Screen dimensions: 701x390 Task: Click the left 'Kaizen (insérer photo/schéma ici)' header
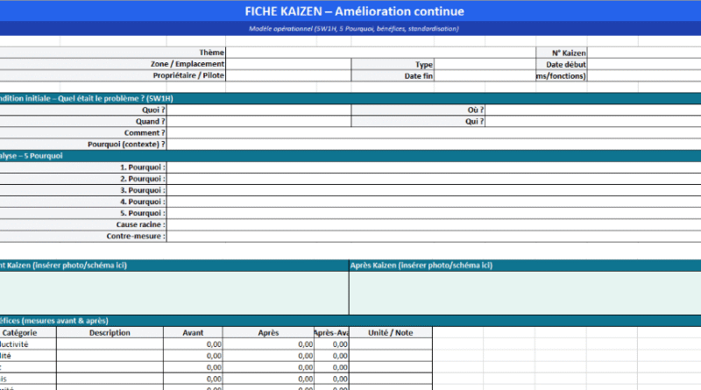(x=174, y=266)
